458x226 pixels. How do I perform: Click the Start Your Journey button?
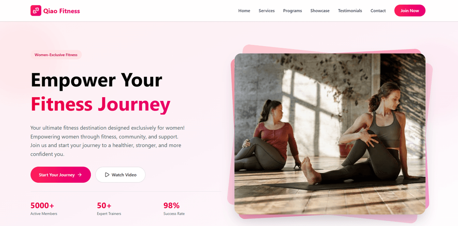tap(61, 175)
